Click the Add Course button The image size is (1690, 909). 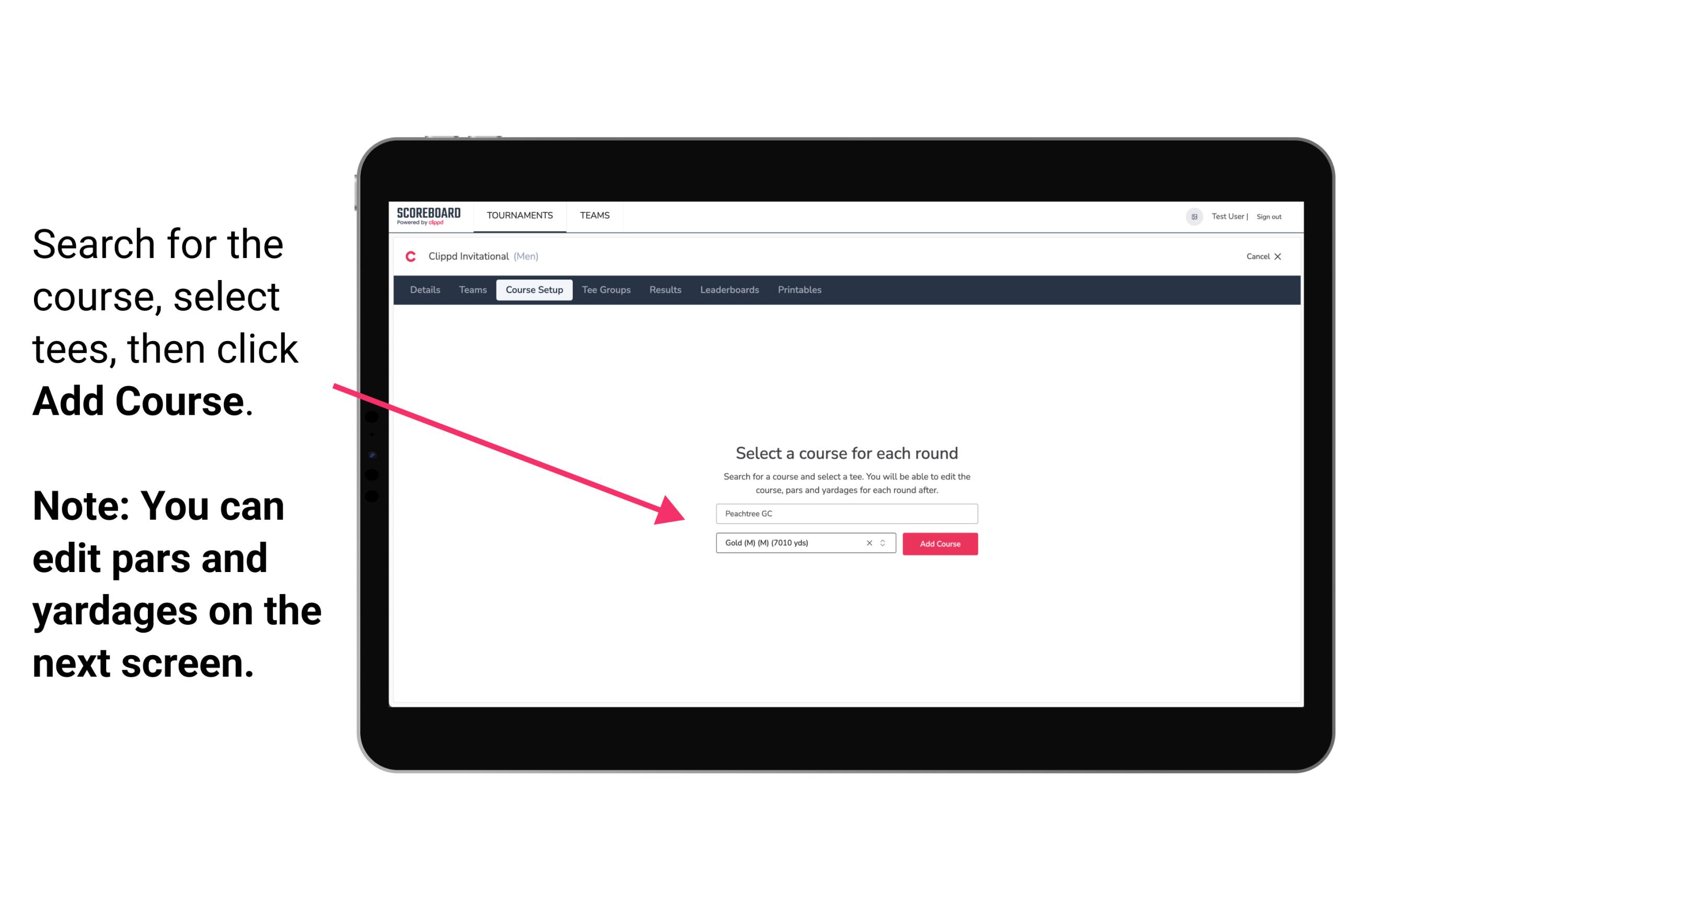coord(939,544)
